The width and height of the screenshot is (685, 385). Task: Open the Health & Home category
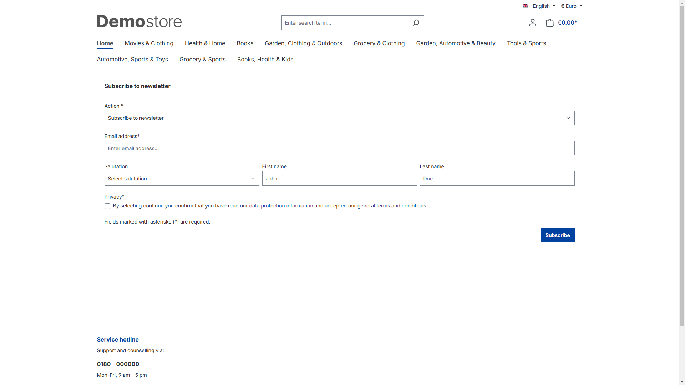pos(205,43)
